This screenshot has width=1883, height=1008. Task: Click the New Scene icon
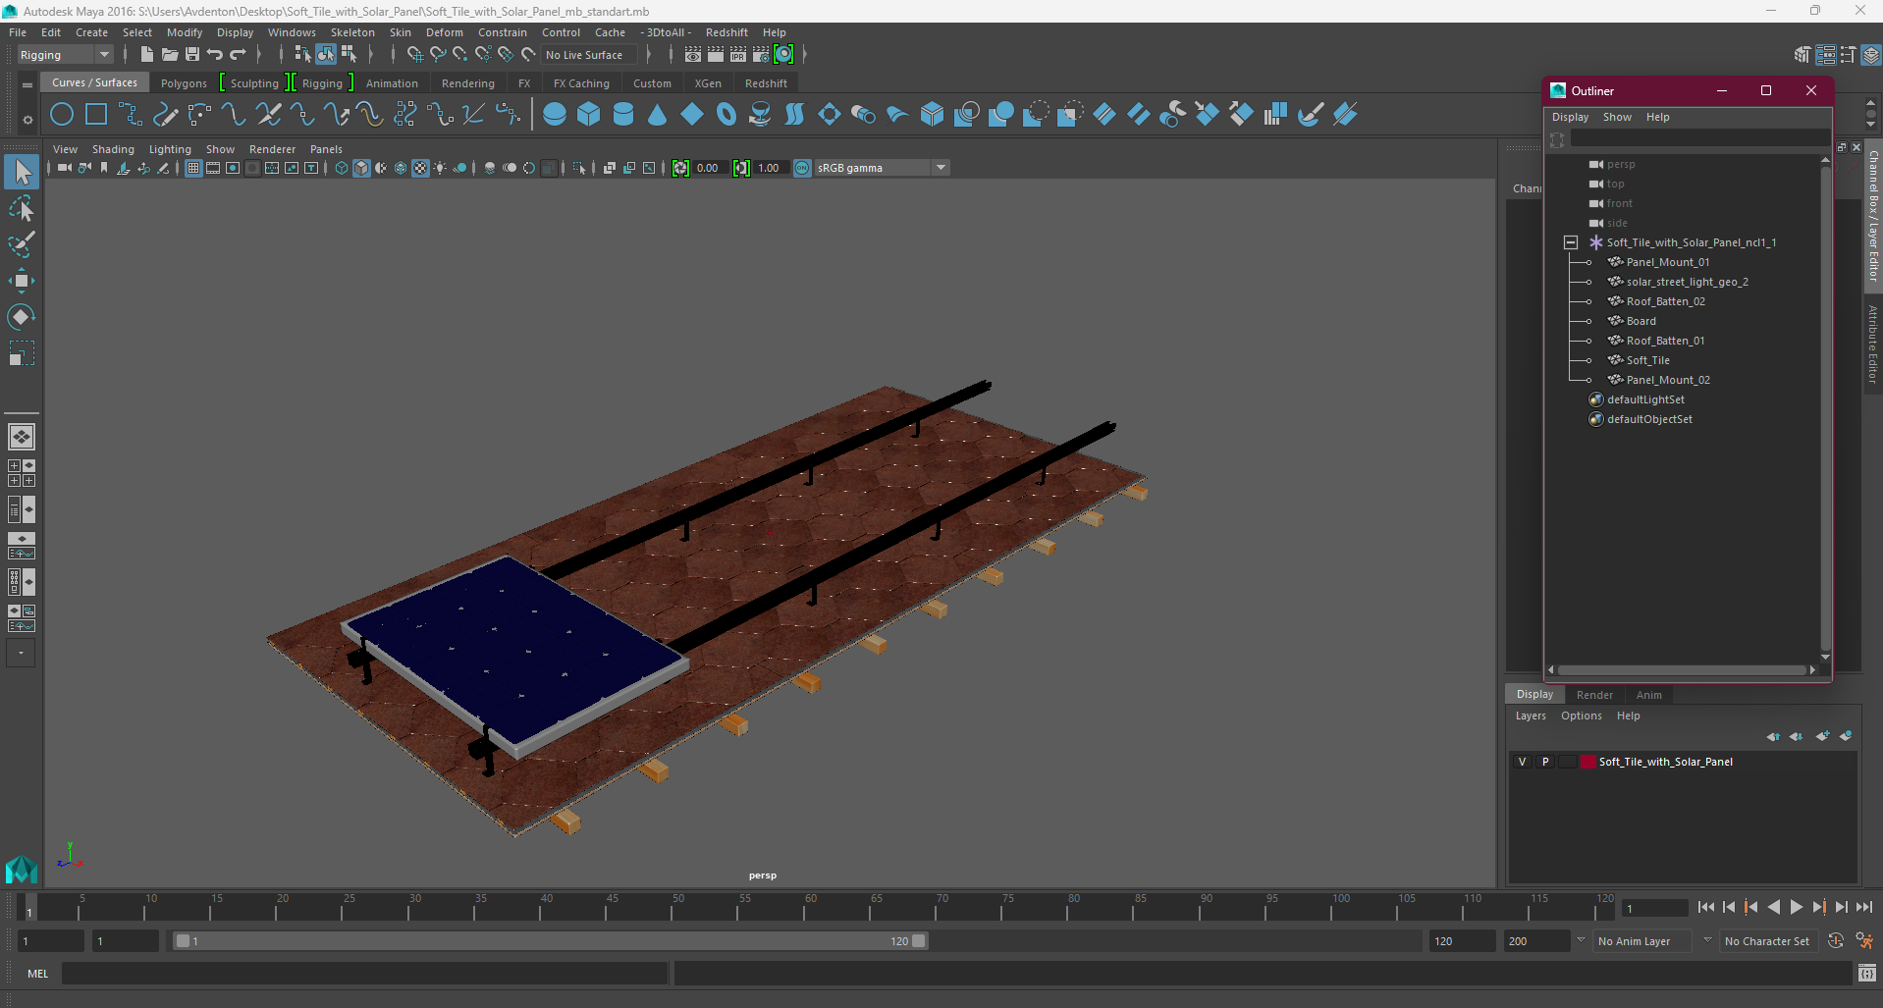tap(146, 55)
